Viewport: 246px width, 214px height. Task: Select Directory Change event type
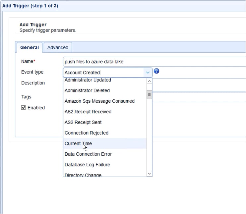(83, 175)
